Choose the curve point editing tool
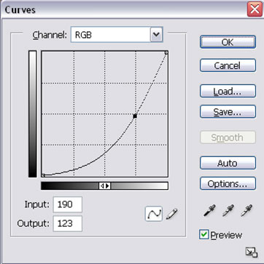Screen dimensions: 264x264 click(x=154, y=214)
